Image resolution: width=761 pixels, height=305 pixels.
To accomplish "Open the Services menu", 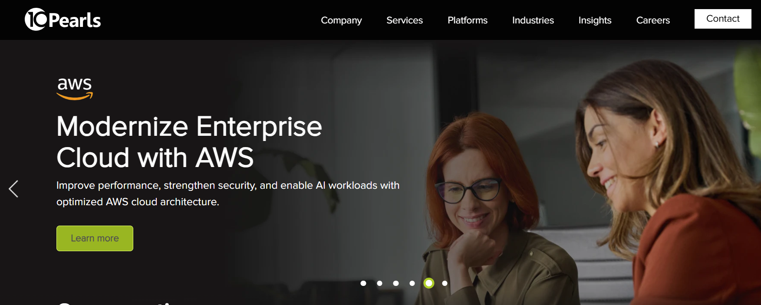I will pyautogui.click(x=404, y=20).
